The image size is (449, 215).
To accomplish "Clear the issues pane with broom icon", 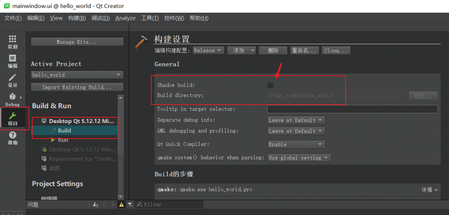I will click(96, 204).
